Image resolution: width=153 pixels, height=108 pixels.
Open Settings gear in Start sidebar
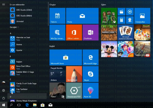4,90
